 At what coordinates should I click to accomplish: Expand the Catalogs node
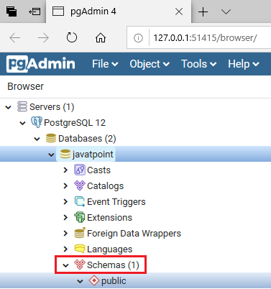[65, 185]
